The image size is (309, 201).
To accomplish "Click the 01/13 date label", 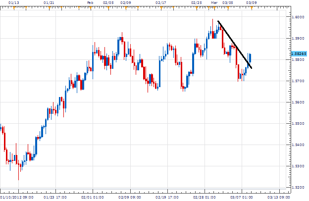I will (x=14, y=3).
